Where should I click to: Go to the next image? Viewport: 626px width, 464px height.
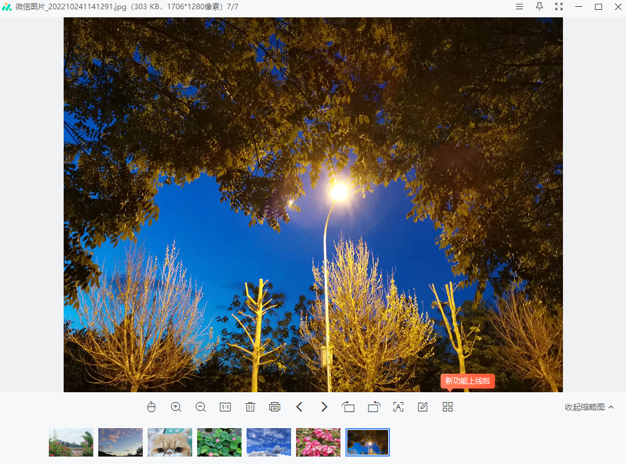click(324, 407)
